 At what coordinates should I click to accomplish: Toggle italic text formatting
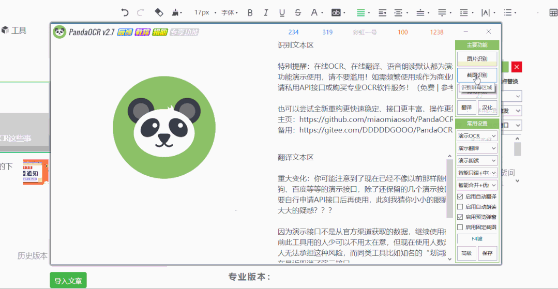[266, 12]
